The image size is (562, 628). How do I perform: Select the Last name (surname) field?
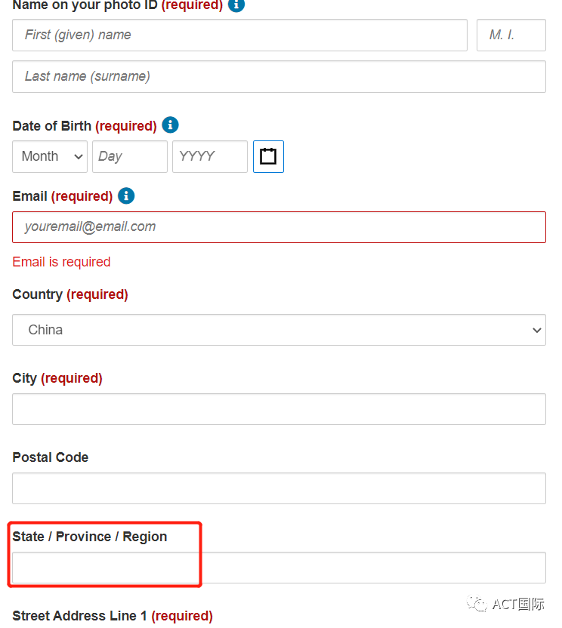279,76
